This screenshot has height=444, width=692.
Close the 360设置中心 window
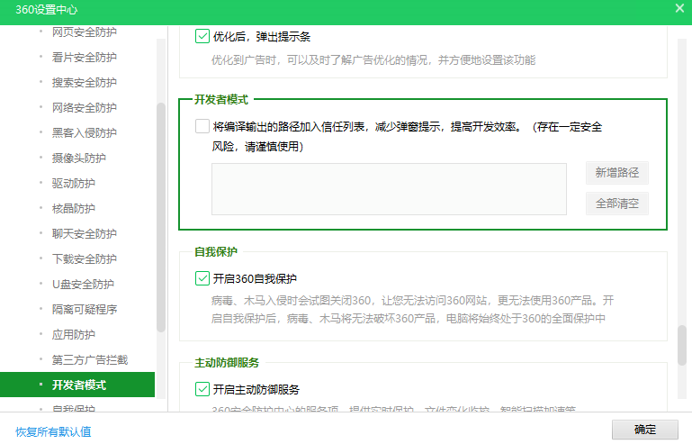[679, 8]
